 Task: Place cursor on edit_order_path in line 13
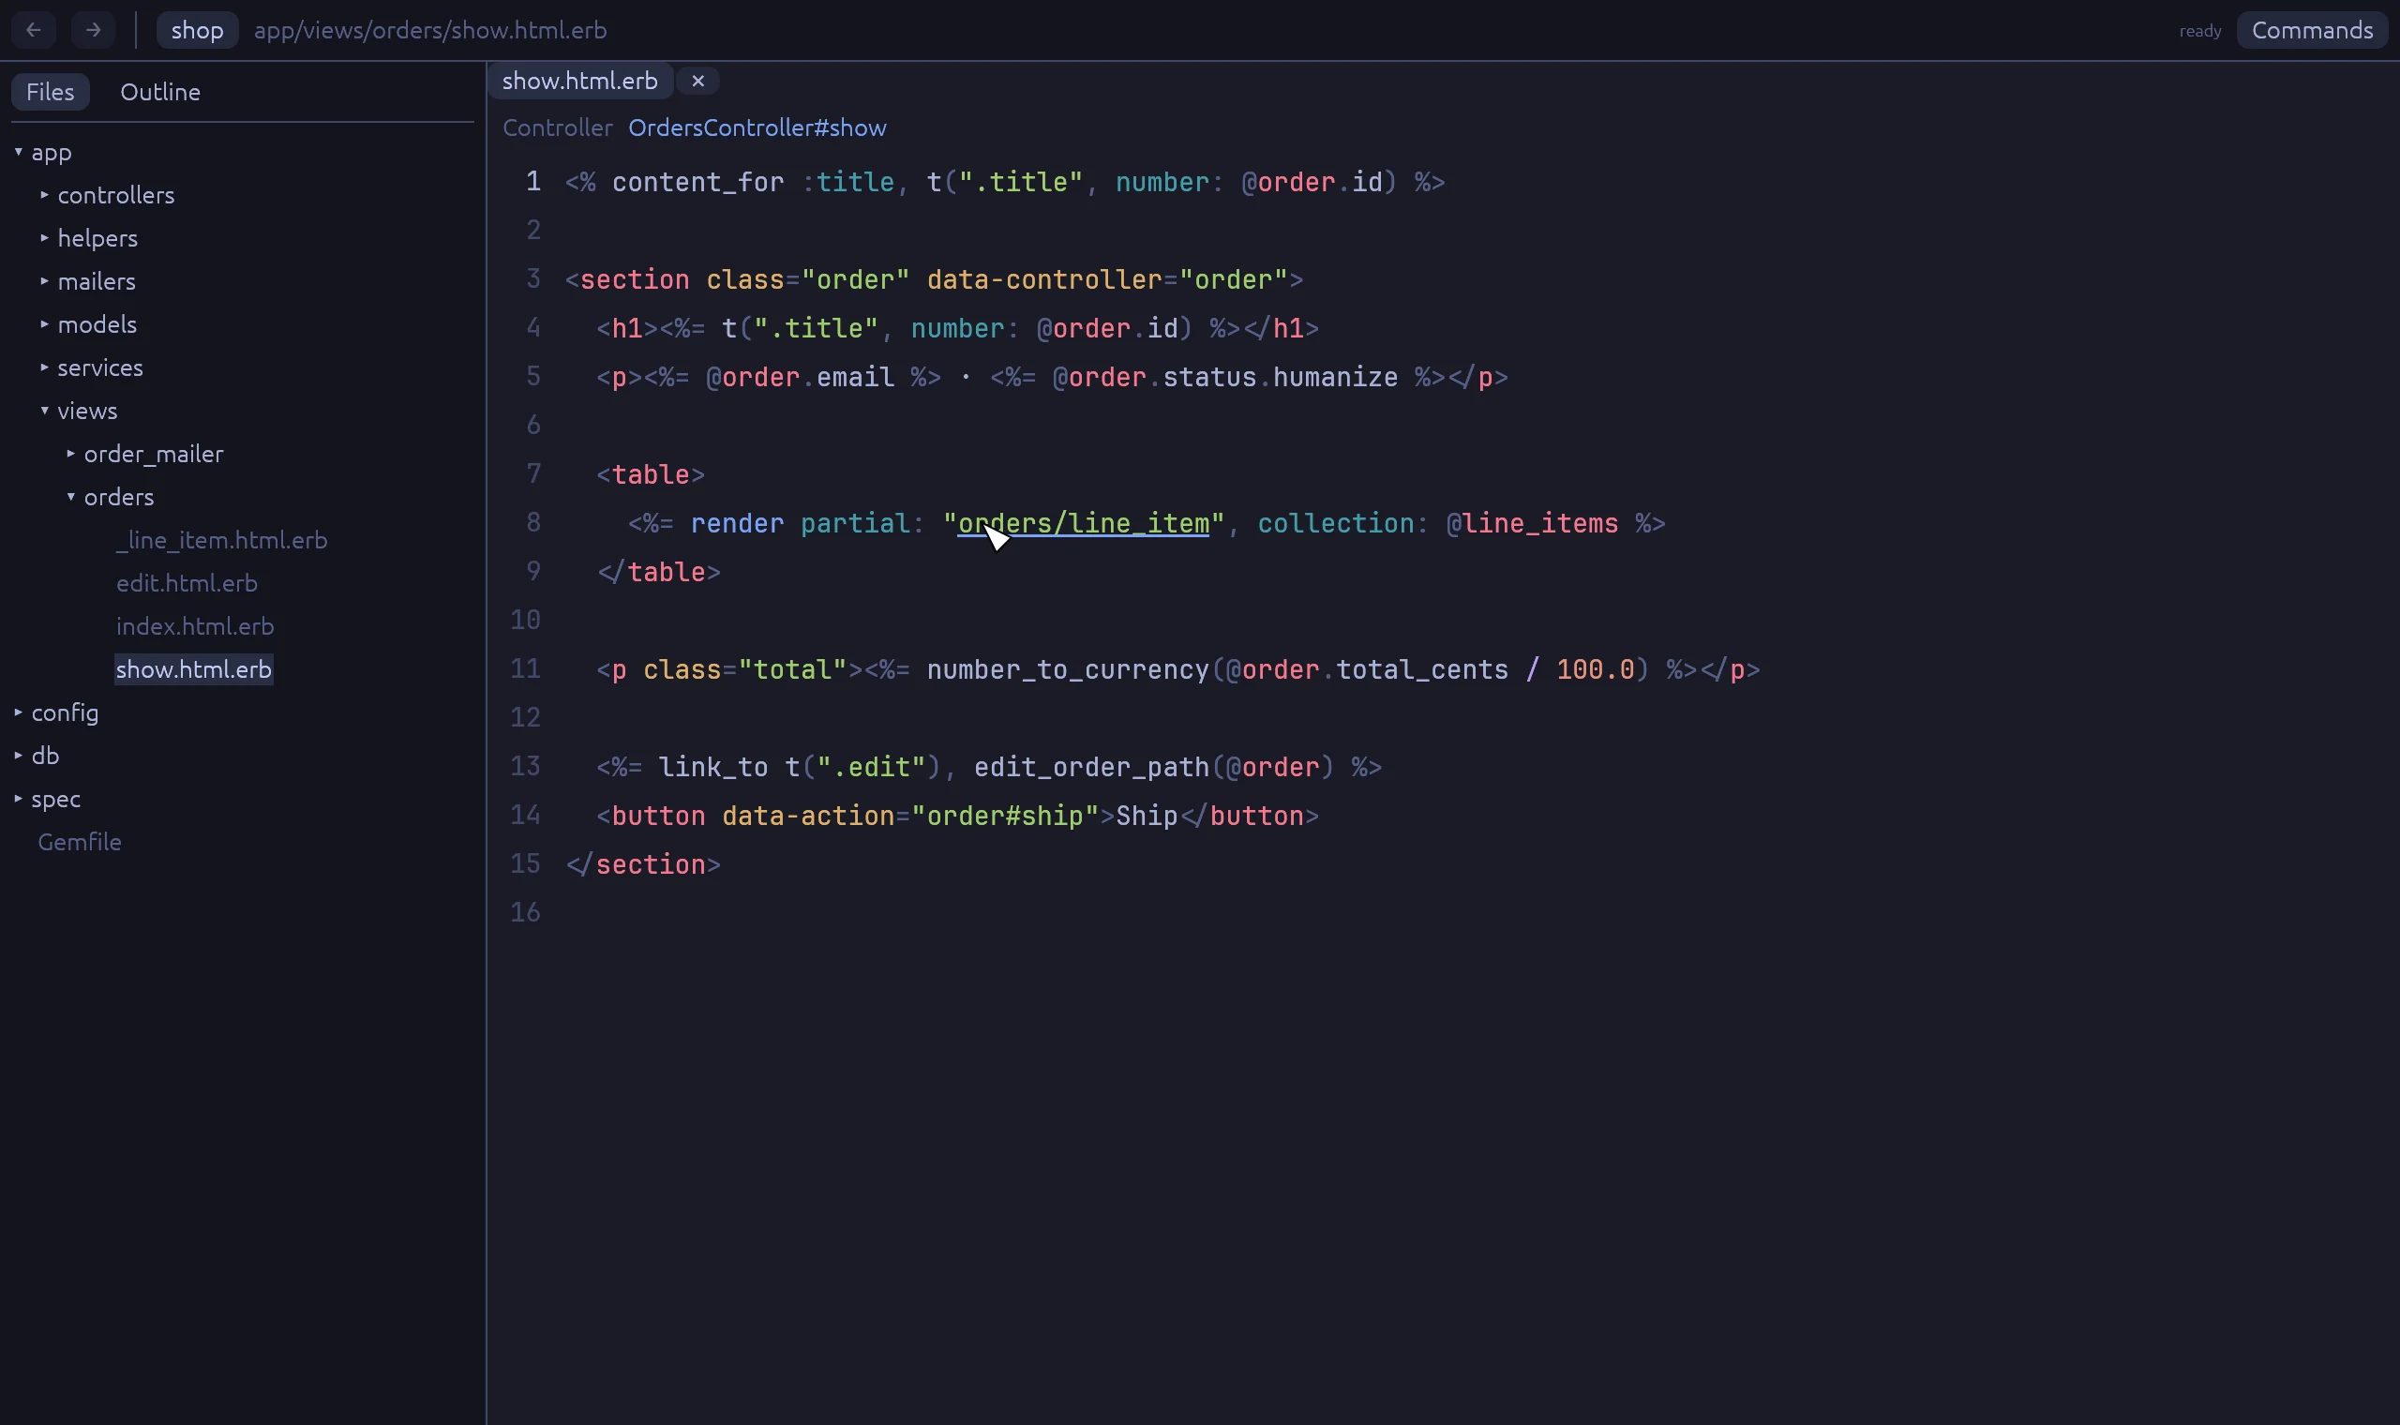(x=1091, y=767)
